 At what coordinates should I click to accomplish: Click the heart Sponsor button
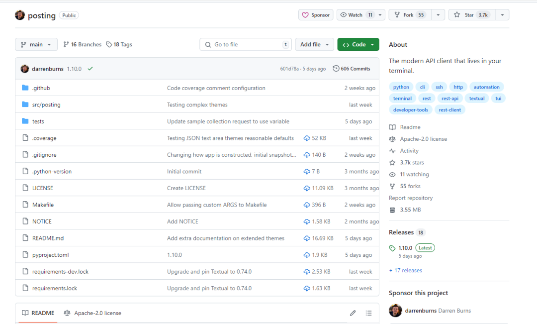316,15
